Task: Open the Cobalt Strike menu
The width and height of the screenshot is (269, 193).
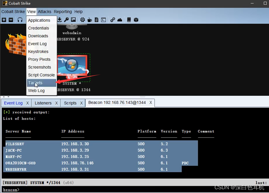Action: coord(13,12)
